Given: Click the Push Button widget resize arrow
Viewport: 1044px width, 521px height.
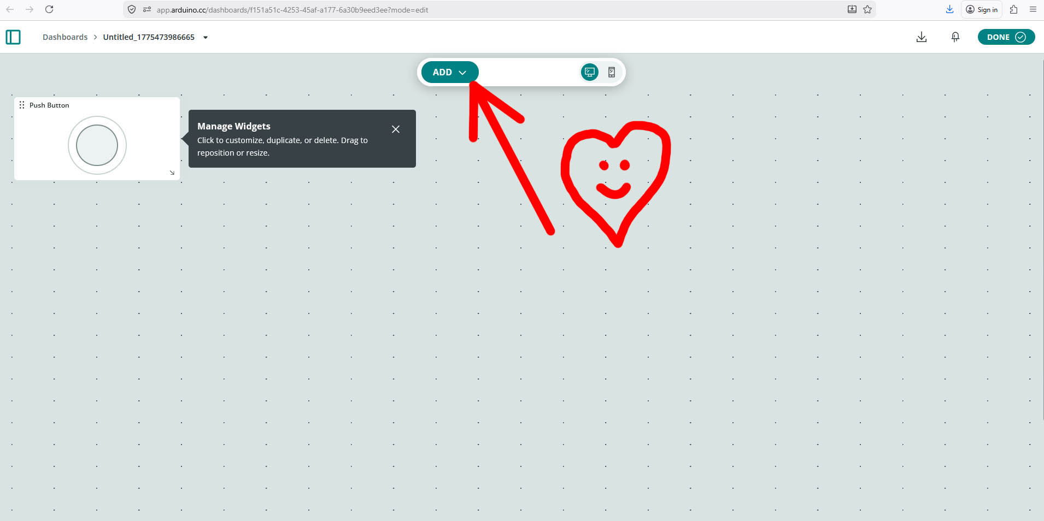Looking at the screenshot, I should [172, 173].
